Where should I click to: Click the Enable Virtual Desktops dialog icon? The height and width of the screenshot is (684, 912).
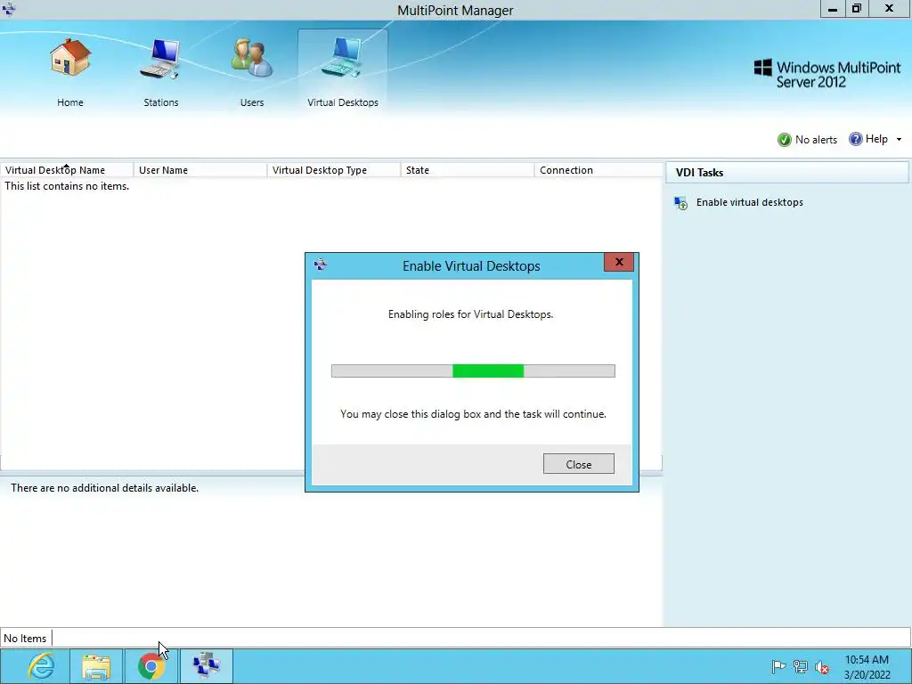321,265
